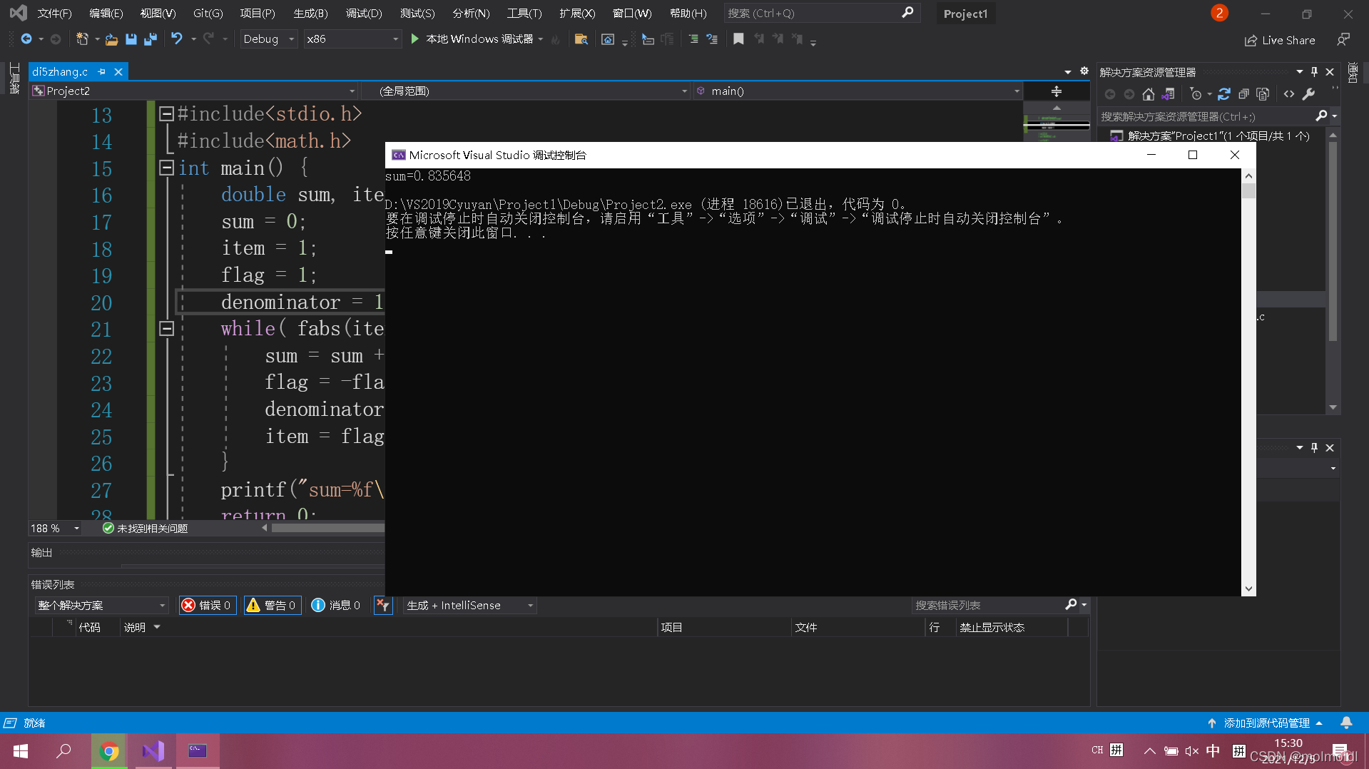This screenshot has height=769, width=1369.
Task: Toggle the 错误 0 errors filter
Action: [x=208, y=606]
